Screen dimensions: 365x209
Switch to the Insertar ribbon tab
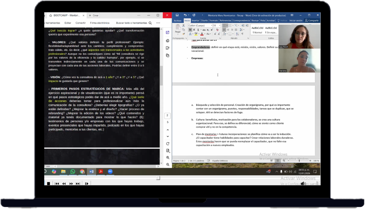[196, 21]
